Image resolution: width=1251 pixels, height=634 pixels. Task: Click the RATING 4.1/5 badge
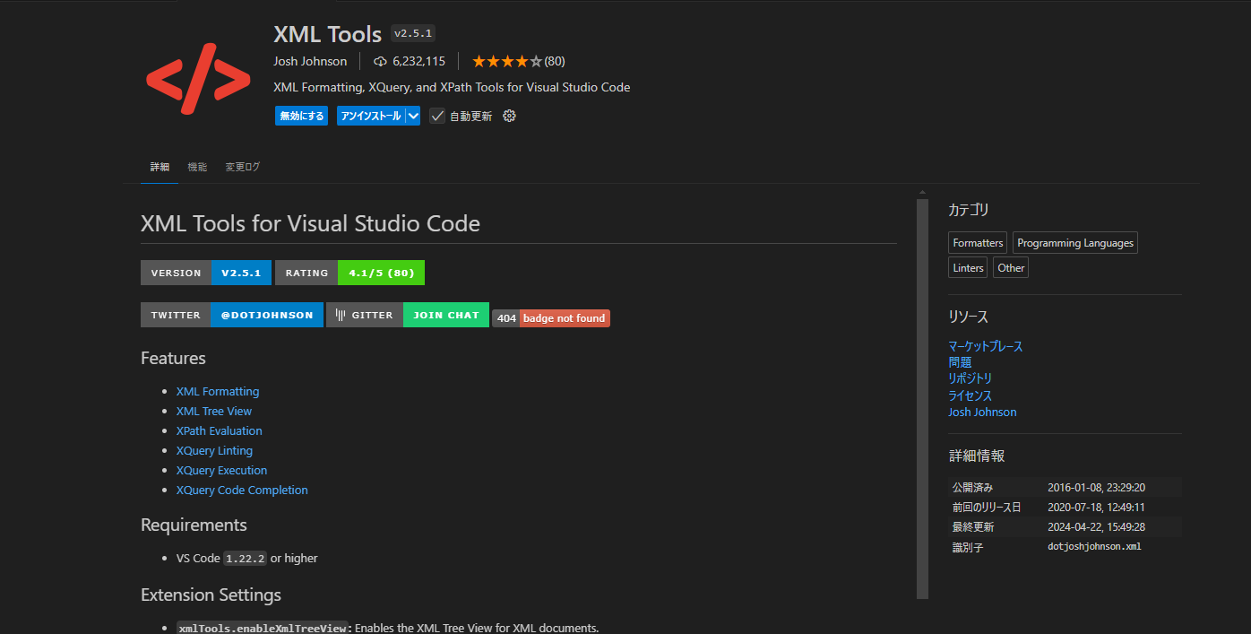click(380, 272)
